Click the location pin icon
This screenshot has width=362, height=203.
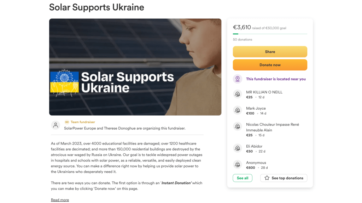coord(238,79)
